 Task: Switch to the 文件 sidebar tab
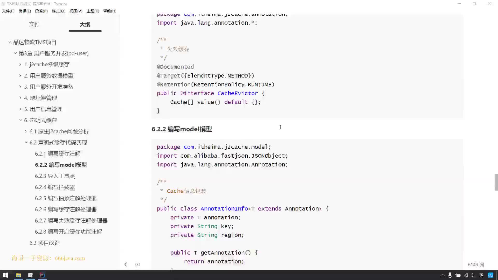click(x=34, y=24)
